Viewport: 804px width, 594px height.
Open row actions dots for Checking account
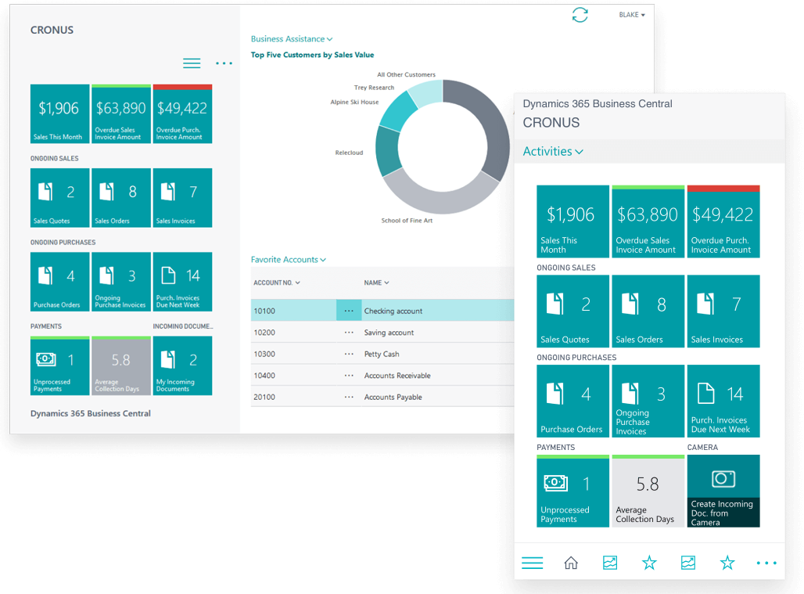pyautogui.click(x=349, y=311)
